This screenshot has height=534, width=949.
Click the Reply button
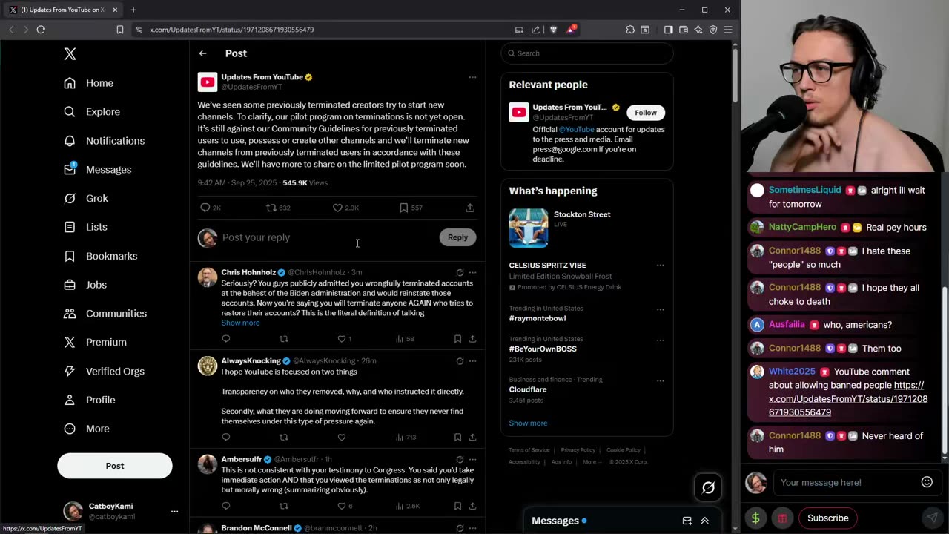pos(457,237)
